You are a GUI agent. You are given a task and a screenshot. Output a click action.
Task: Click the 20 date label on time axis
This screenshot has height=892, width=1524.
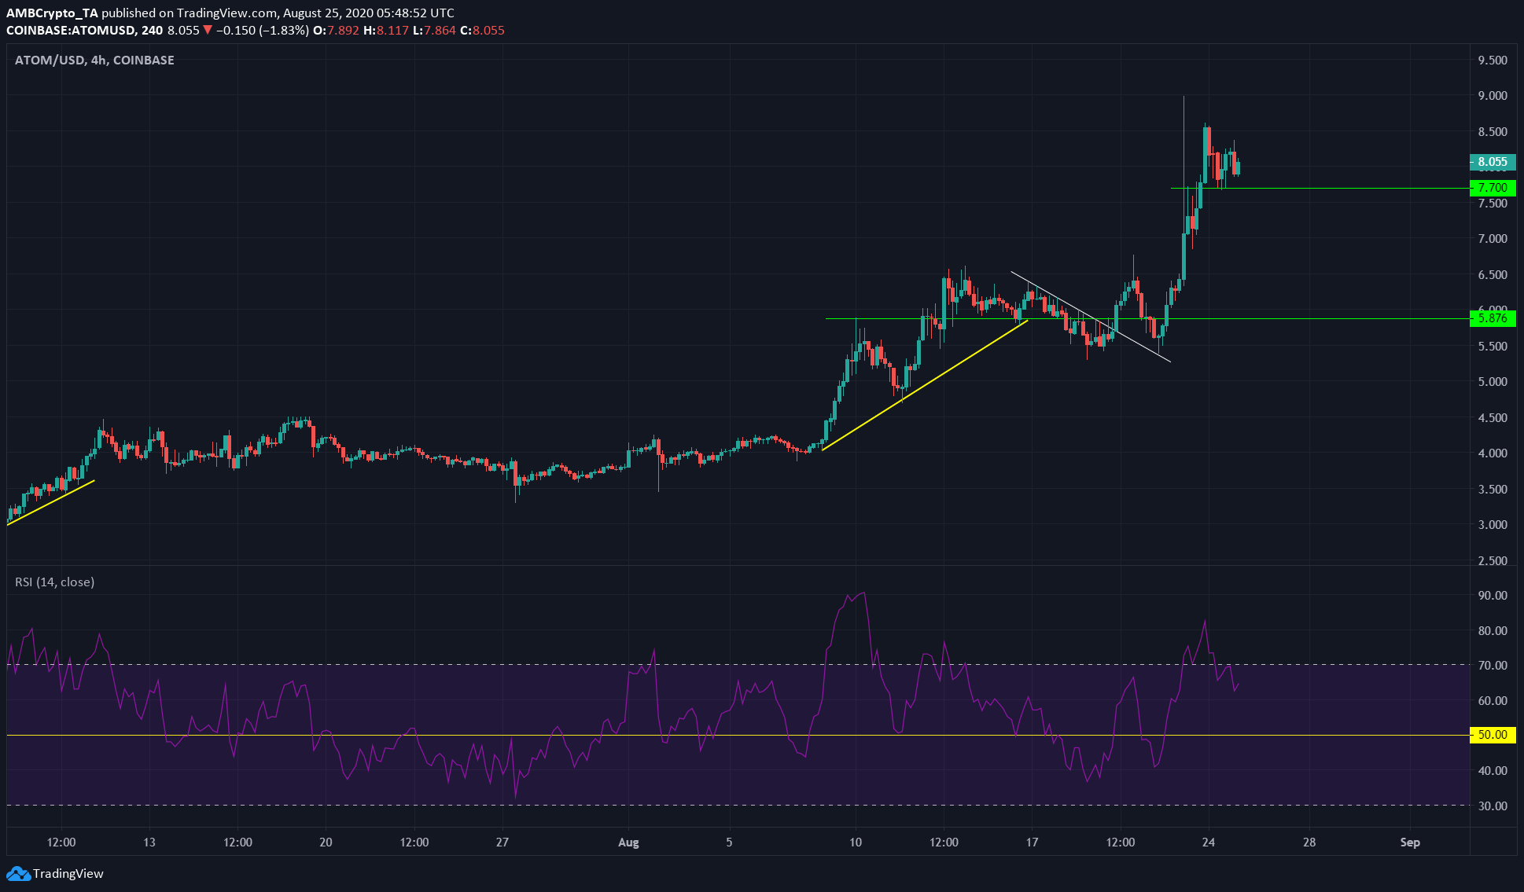(326, 842)
